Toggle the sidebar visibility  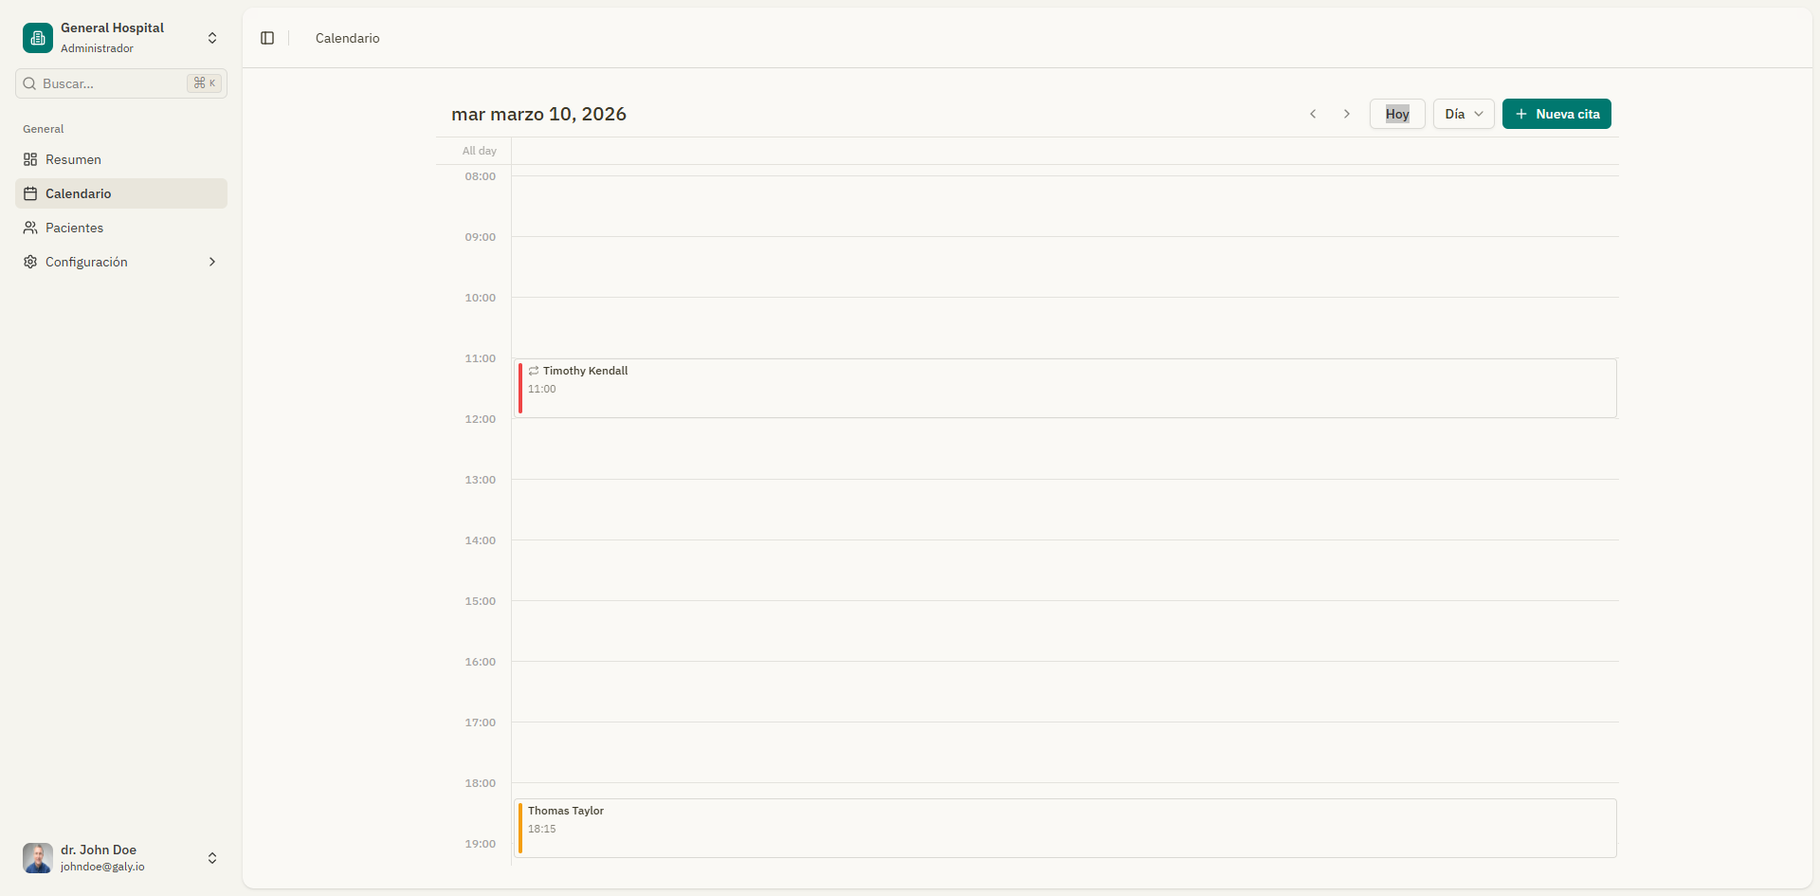(x=266, y=38)
